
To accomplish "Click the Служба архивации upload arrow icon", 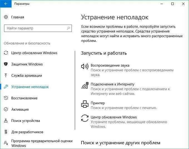I will pyautogui.click(x=6, y=75).
